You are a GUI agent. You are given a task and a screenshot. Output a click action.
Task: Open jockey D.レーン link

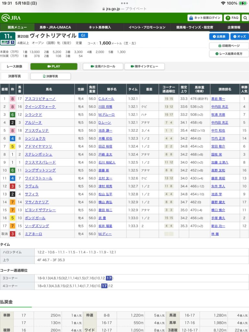(105, 123)
